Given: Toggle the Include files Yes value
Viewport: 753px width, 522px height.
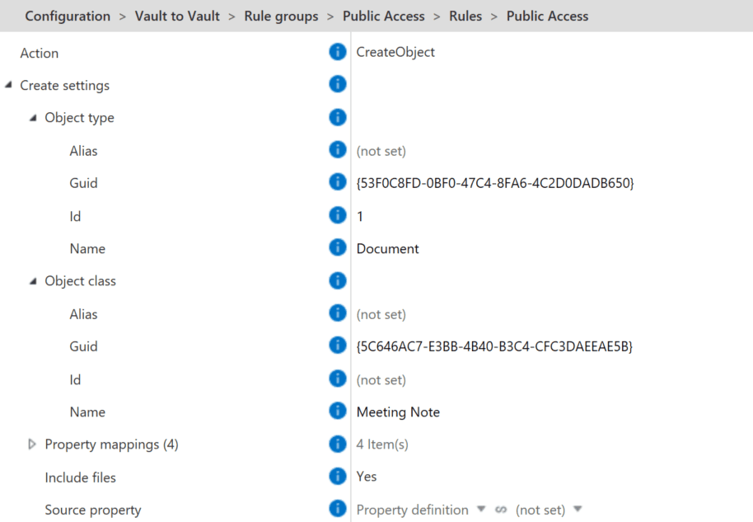Looking at the screenshot, I should (367, 477).
